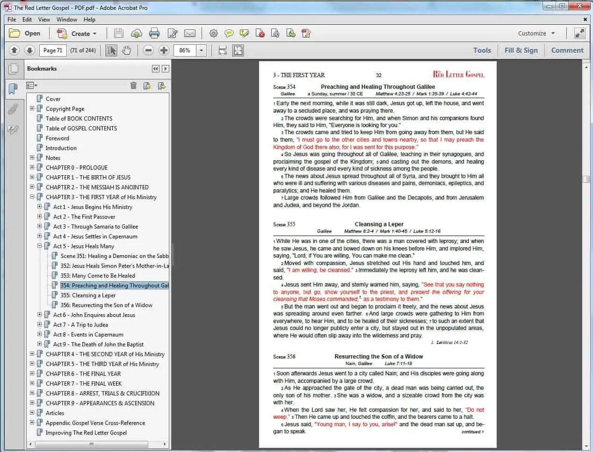Expand the Articles bookmark
Viewport: 593px width, 452px height.
[32, 413]
